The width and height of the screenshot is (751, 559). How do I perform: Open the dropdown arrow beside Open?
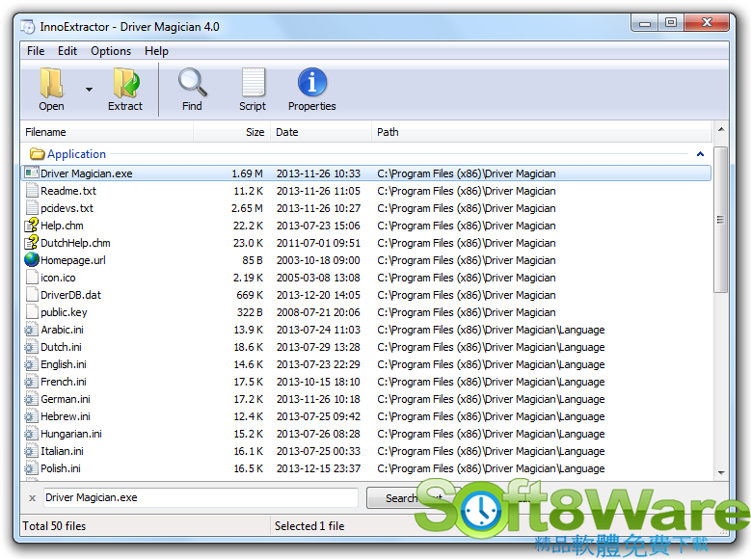click(x=89, y=90)
